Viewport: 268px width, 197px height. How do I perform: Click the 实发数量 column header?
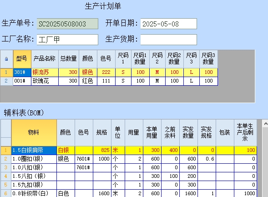point(188,133)
